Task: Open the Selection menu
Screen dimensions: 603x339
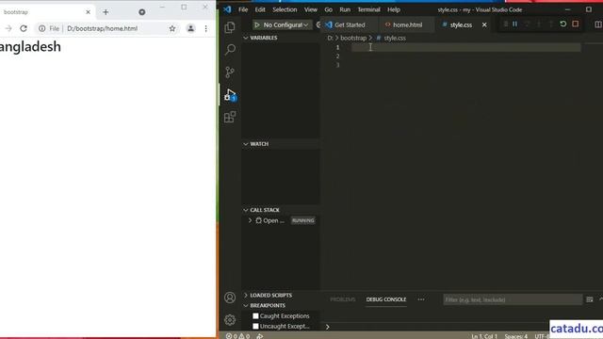Action: pyautogui.click(x=285, y=9)
